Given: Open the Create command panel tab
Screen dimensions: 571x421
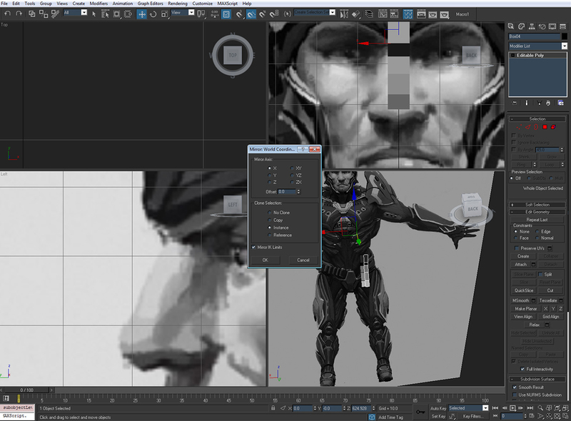Looking at the screenshot, I should 511,26.
